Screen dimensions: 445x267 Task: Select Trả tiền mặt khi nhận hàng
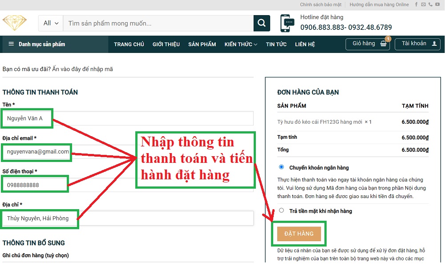coord(281,210)
